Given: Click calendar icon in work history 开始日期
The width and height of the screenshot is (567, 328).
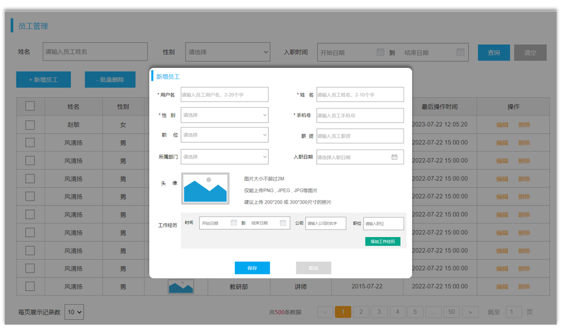Looking at the screenshot, I should click(234, 223).
